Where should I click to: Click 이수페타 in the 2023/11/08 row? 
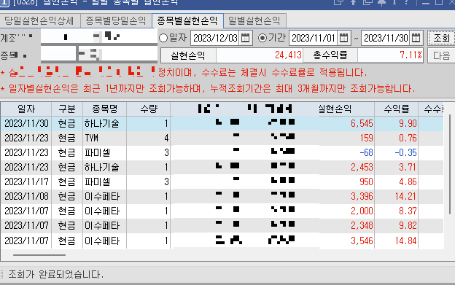coord(105,196)
